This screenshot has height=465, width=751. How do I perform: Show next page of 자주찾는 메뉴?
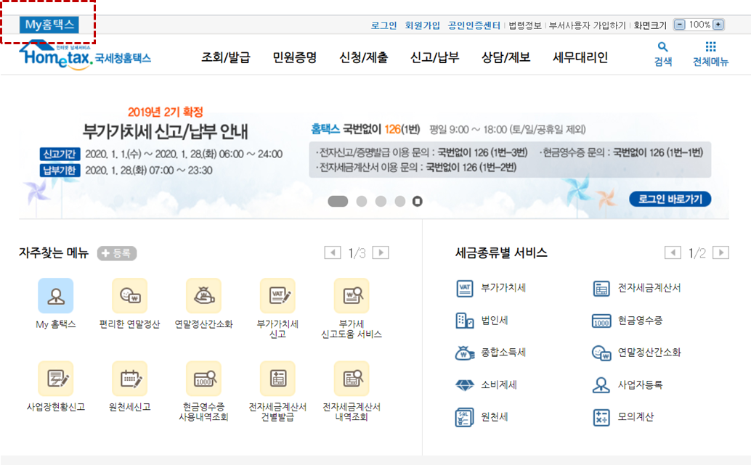tap(381, 252)
